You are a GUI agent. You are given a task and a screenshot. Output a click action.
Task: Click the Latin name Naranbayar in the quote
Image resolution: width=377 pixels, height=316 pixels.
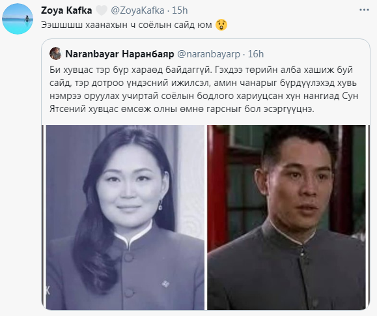pyautogui.click(x=92, y=54)
